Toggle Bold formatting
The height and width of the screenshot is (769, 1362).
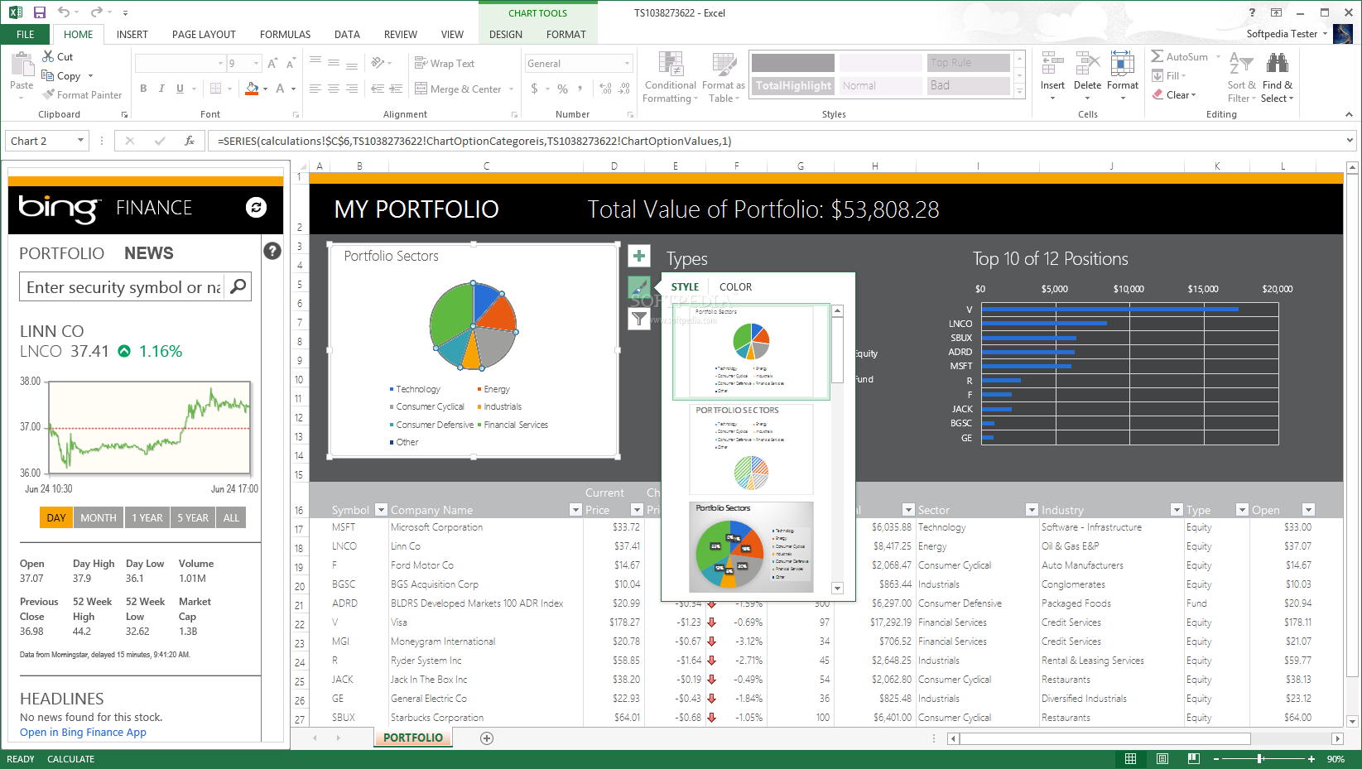pyautogui.click(x=143, y=89)
